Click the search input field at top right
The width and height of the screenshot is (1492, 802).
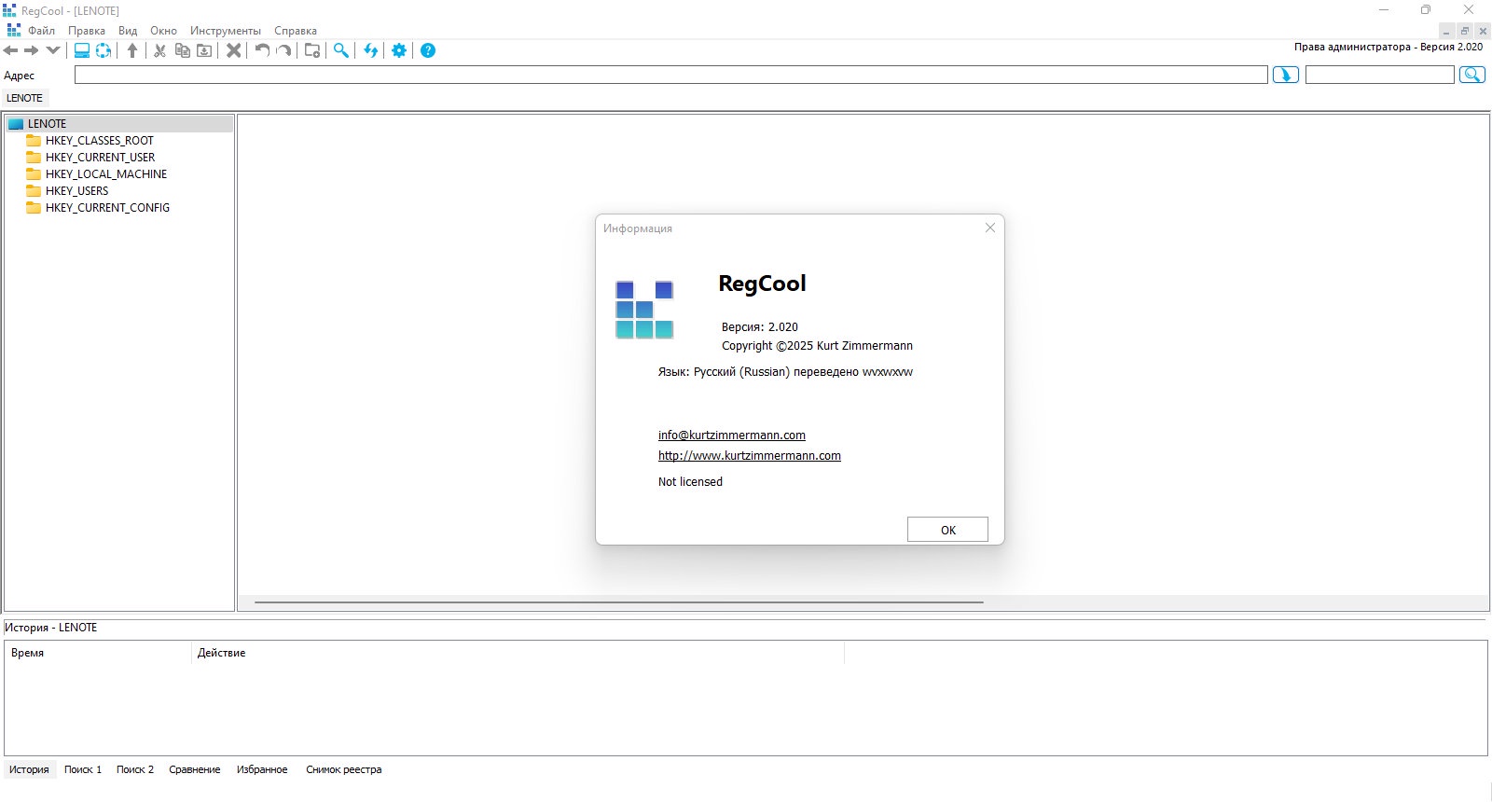click(1380, 75)
